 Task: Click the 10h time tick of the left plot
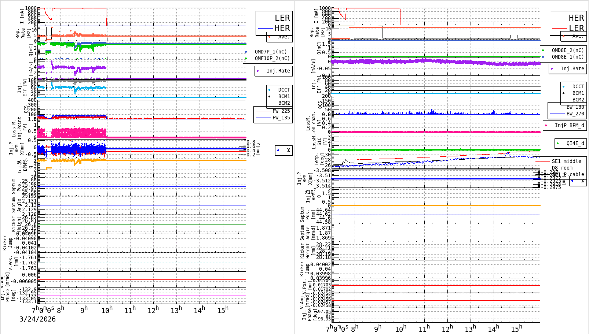coord(107,310)
